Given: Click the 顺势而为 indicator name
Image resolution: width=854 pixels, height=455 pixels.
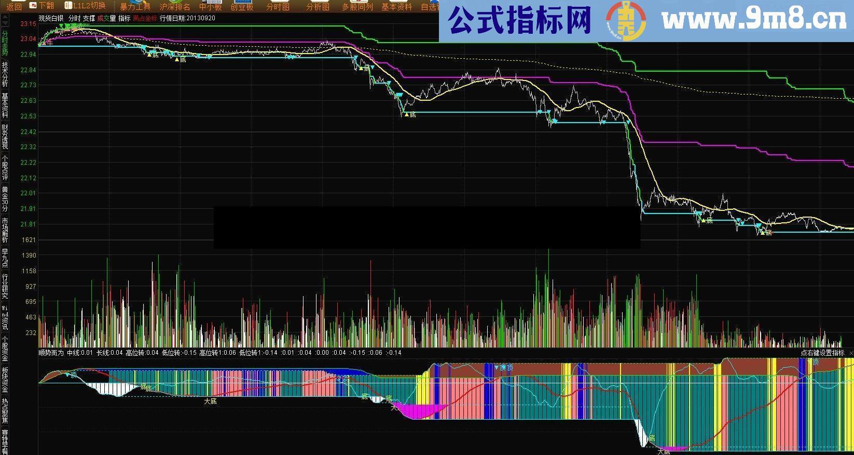Looking at the screenshot, I should point(51,353).
